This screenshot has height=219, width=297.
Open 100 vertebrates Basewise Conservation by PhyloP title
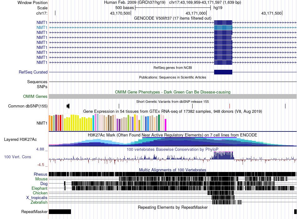(x=173, y=149)
